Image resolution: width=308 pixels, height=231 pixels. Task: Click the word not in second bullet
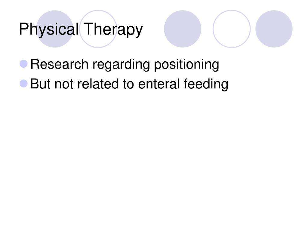coord(64,85)
